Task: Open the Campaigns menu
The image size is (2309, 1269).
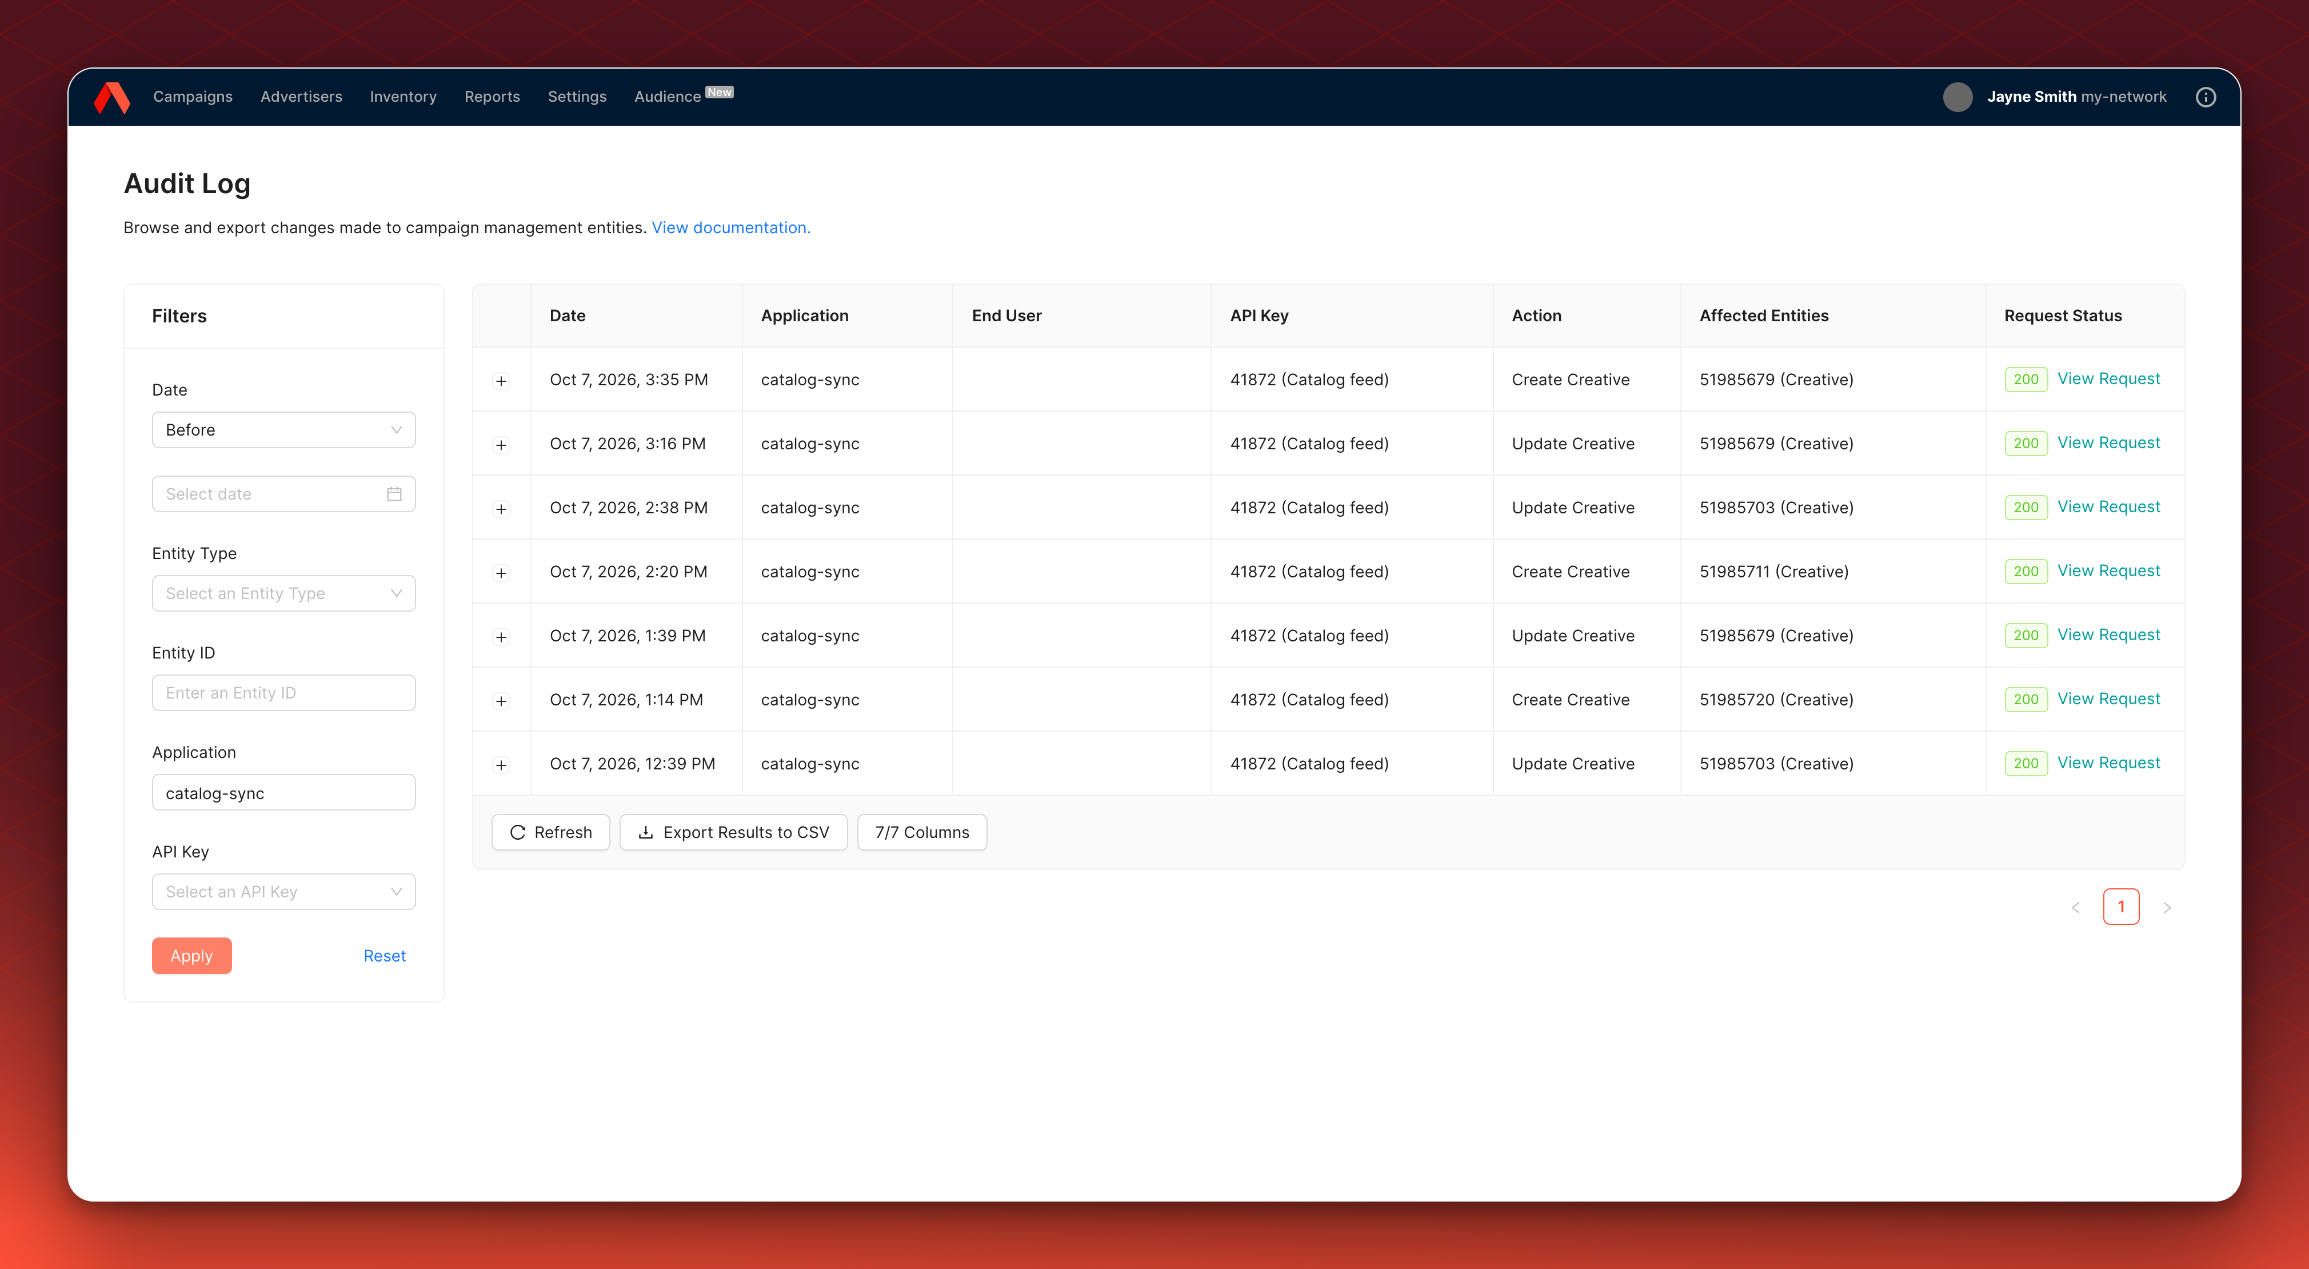Action: [x=193, y=97]
